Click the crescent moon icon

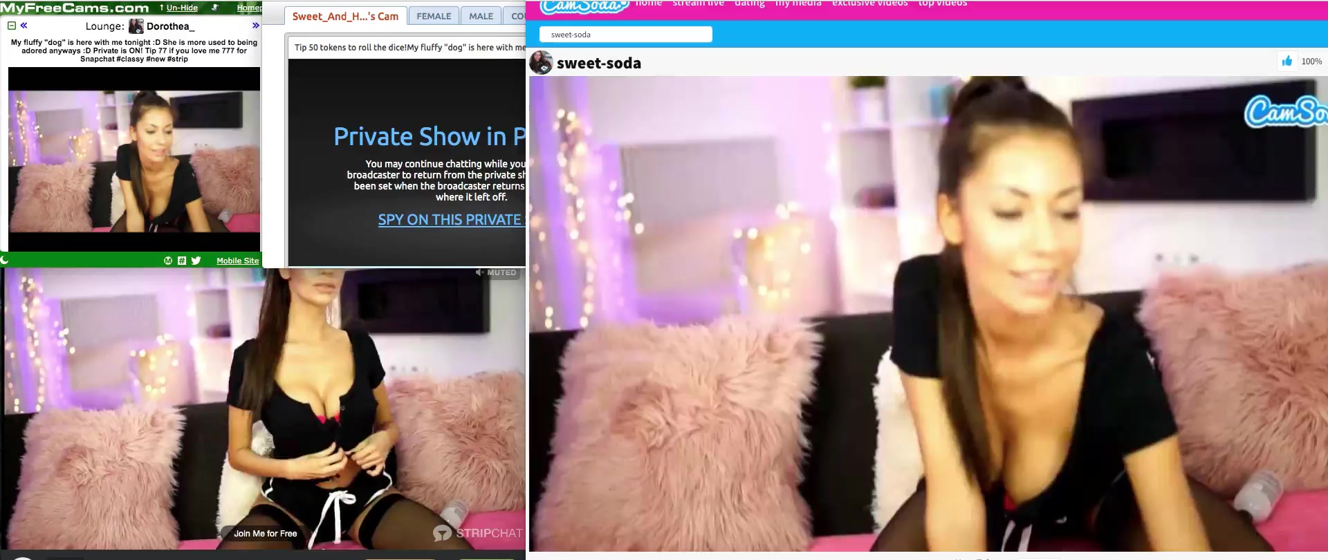pyautogui.click(x=4, y=261)
